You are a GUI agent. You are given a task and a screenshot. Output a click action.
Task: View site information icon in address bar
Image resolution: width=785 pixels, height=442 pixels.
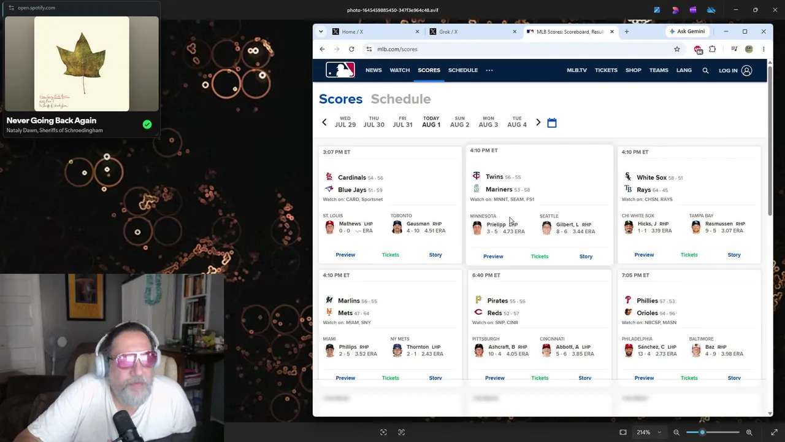369,49
